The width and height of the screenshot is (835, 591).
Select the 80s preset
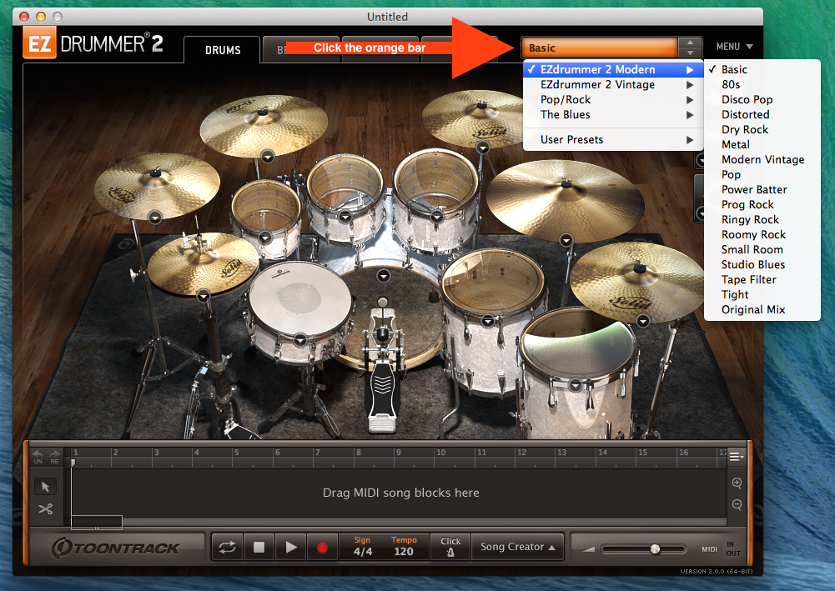click(x=762, y=84)
